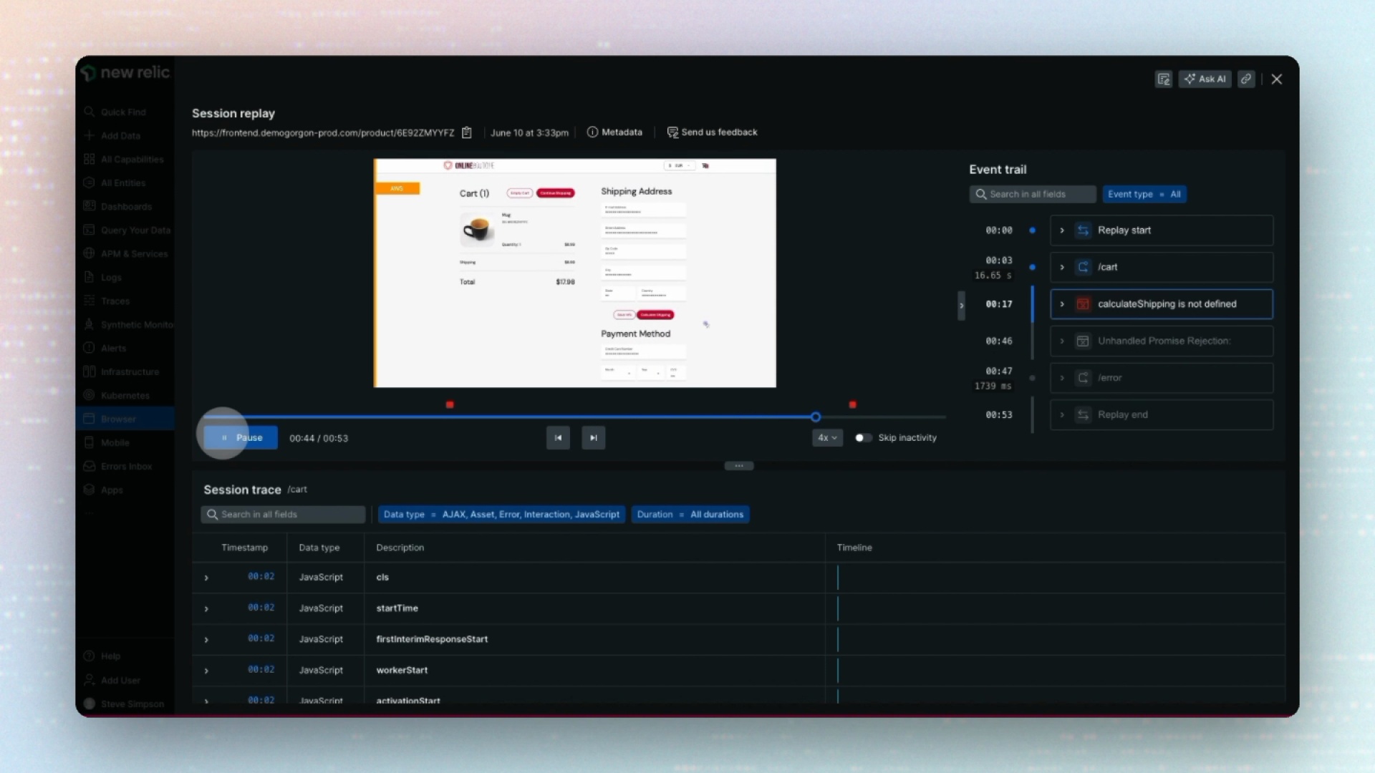Click the Timestamp column header
This screenshot has width=1375, height=773.
click(244, 548)
